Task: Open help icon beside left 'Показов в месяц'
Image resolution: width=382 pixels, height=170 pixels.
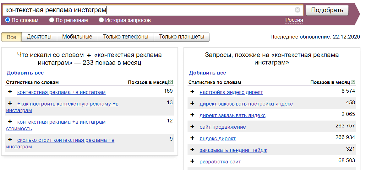Action: point(171,82)
